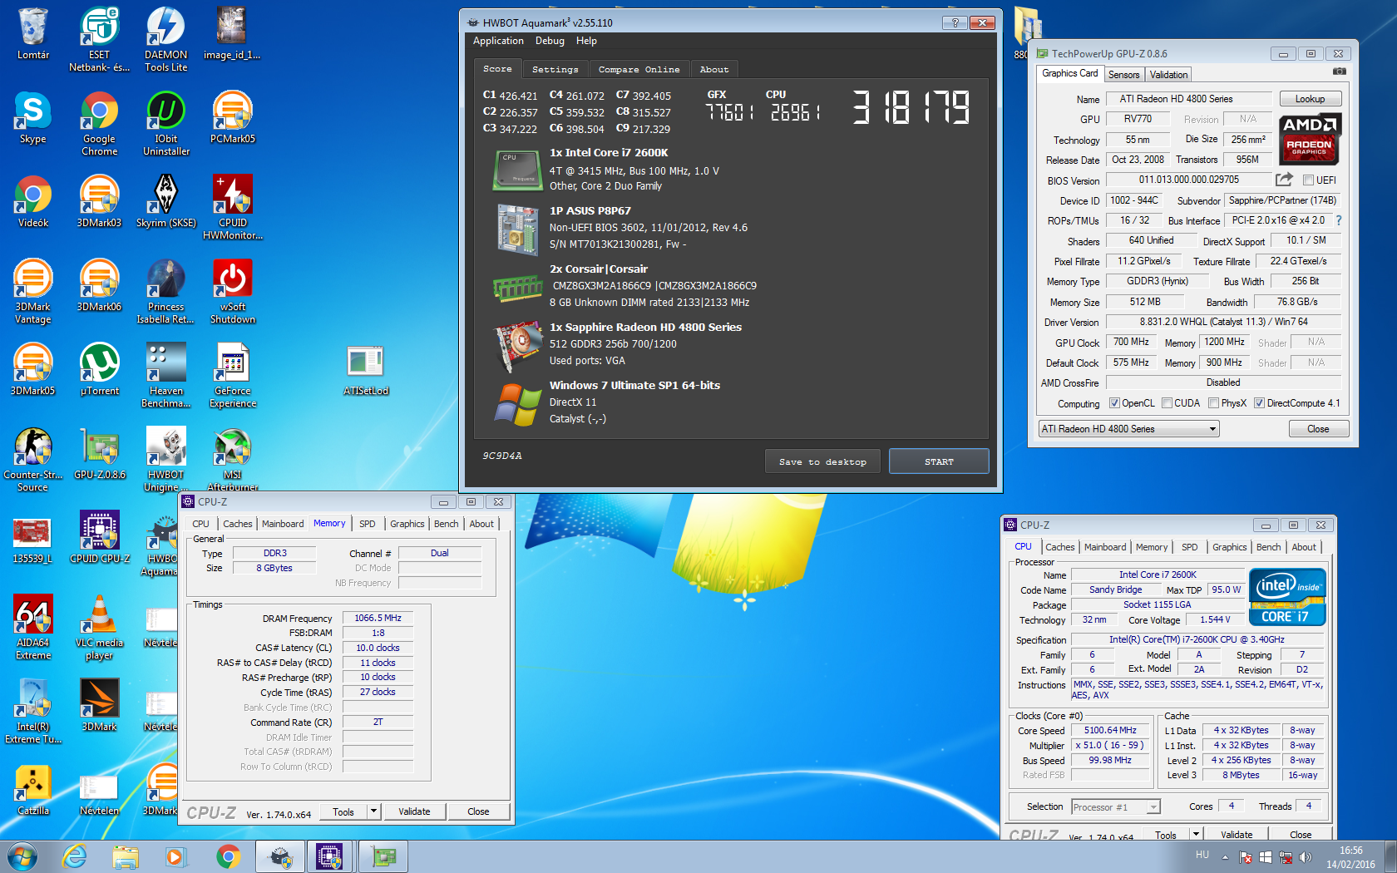The image size is (1397, 873).
Task: Open Bench tab in right CPU-Z window
Action: point(1268,547)
